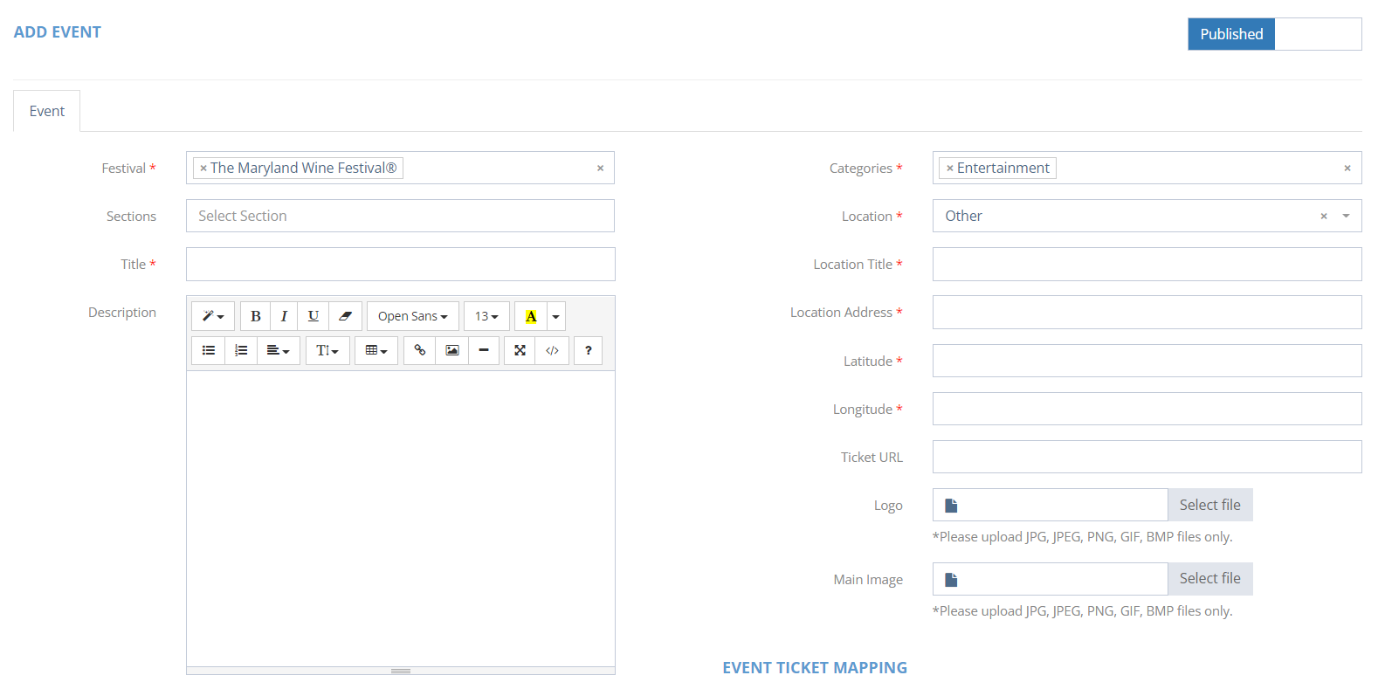The height and width of the screenshot is (689, 1385).
Task: Clear the Location Other selection
Action: coord(1324,217)
